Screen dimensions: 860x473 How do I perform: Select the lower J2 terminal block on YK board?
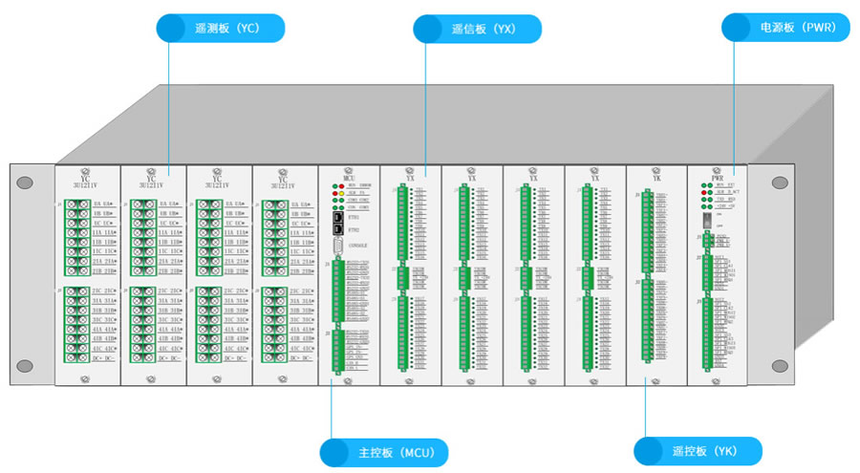click(648, 320)
